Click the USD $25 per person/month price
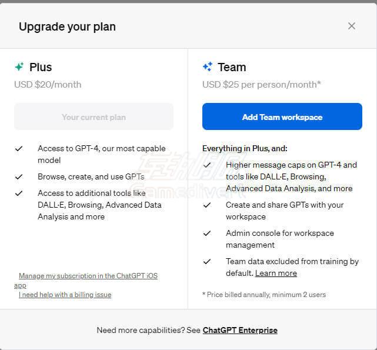This screenshot has height=350, width=377. [x=261, y=85]
